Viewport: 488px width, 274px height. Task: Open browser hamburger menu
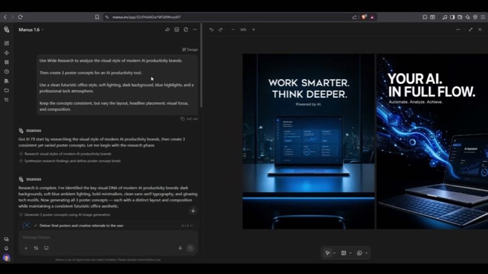click(483, 17)
